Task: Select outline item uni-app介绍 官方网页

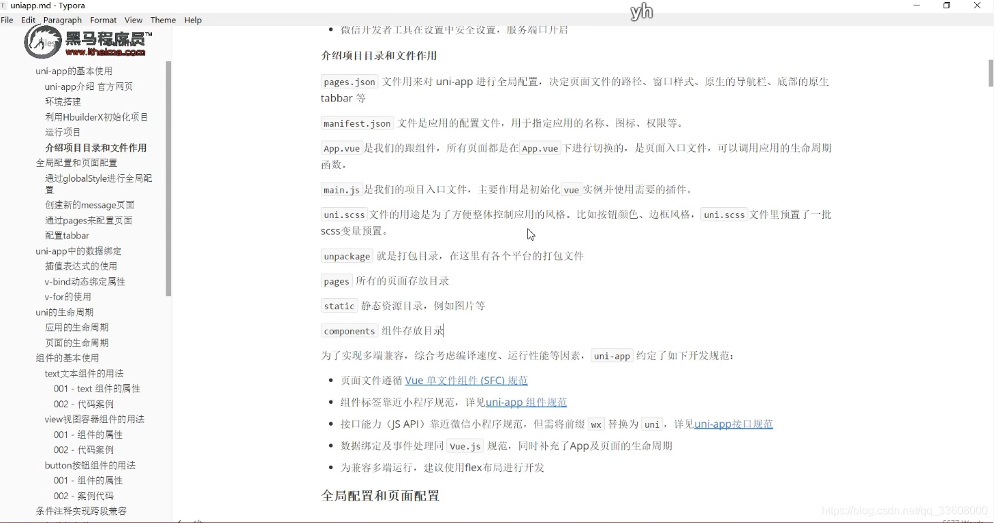Action: pyautogui.click(x=89, y=86)
